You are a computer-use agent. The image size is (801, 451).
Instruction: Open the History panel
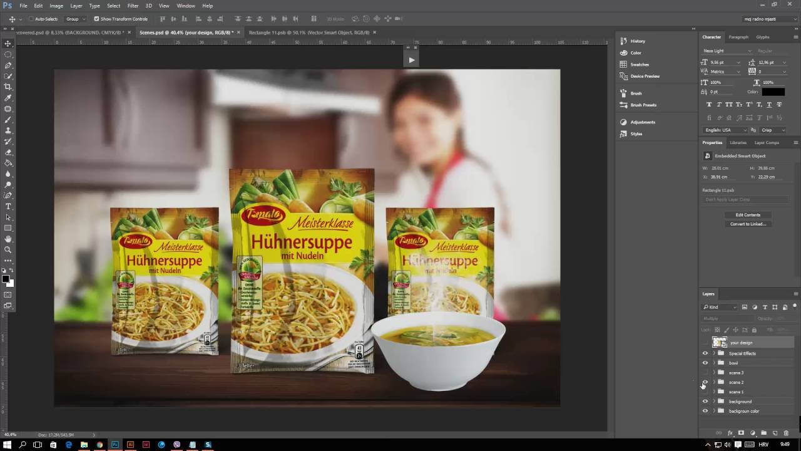(x=638, y=41)
